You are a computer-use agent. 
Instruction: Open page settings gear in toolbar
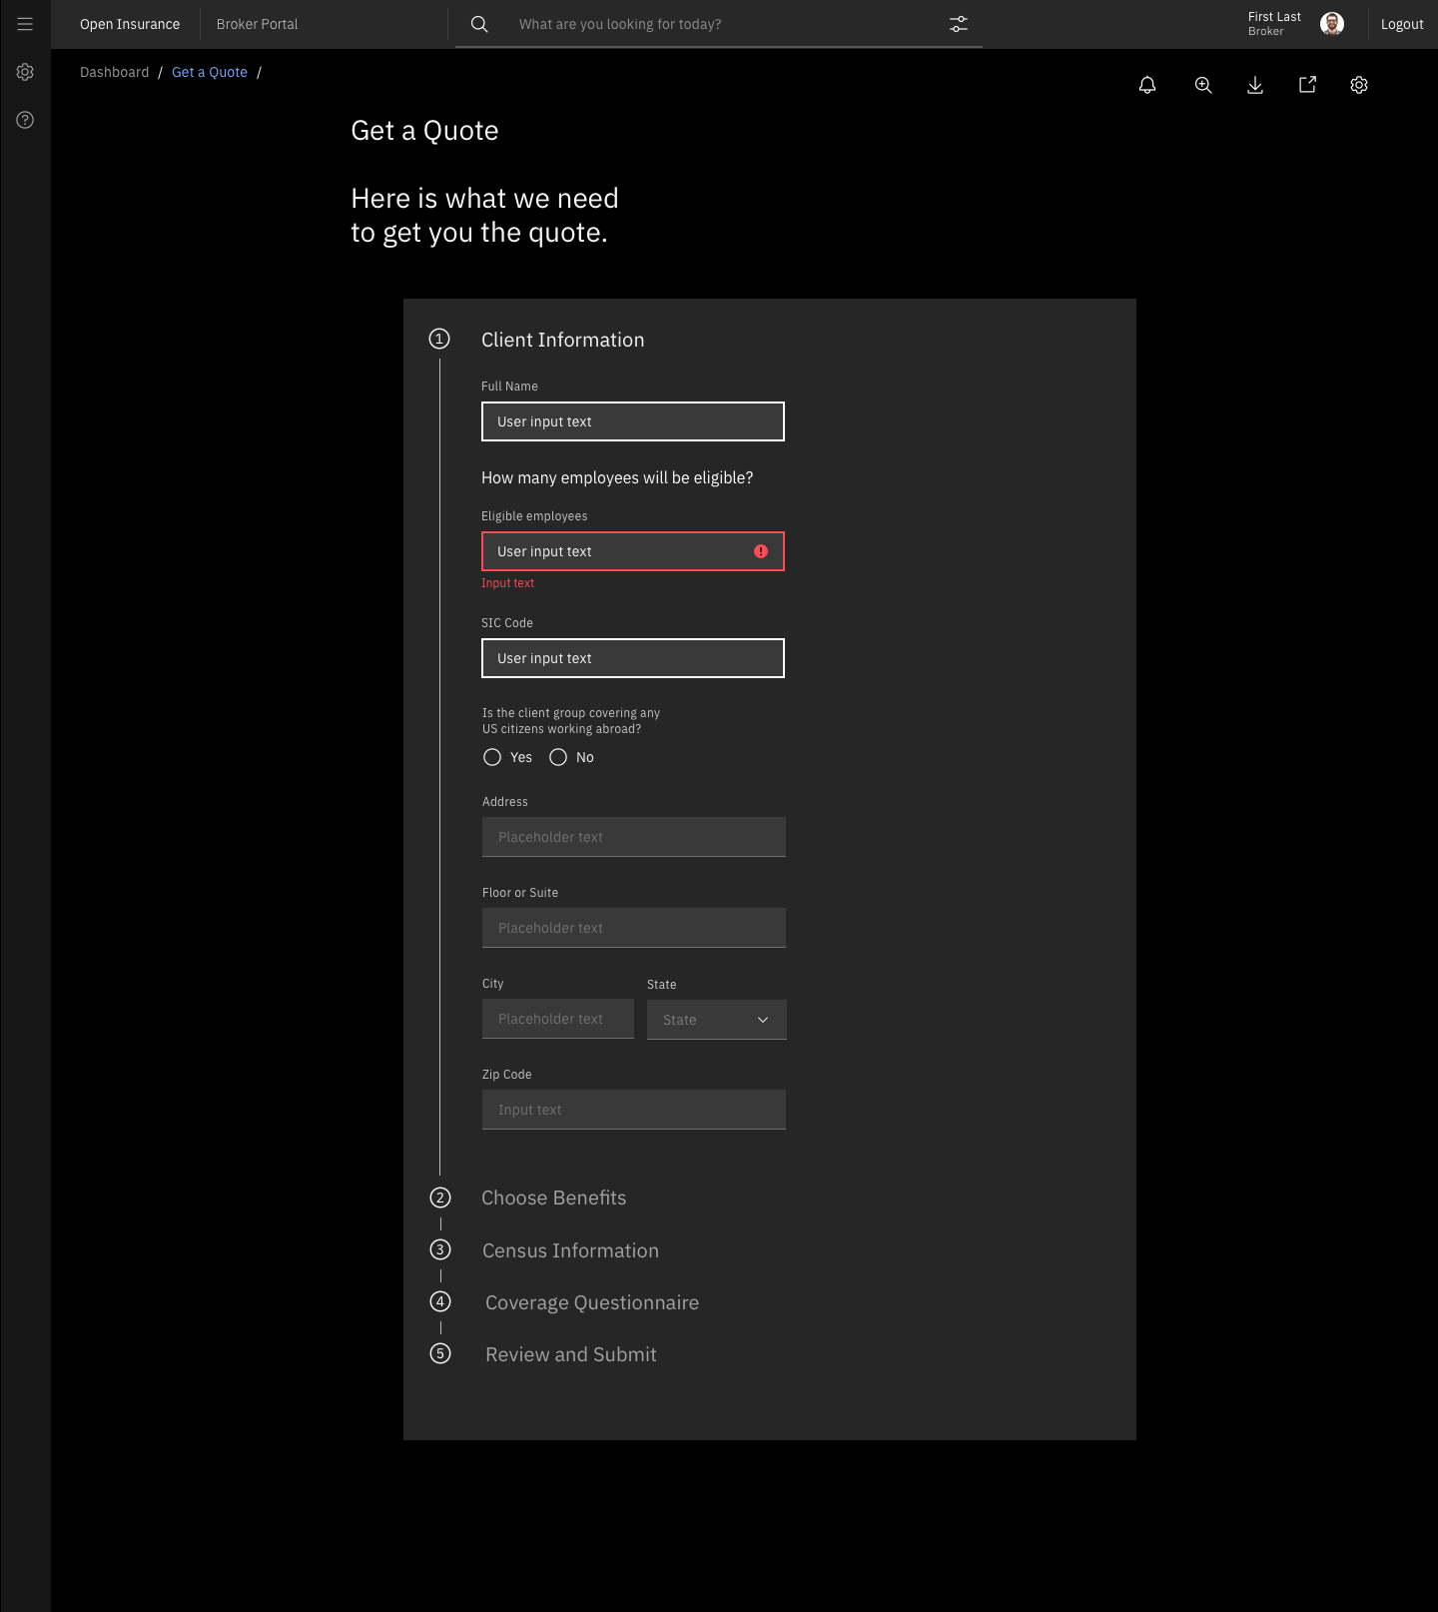1359,85
